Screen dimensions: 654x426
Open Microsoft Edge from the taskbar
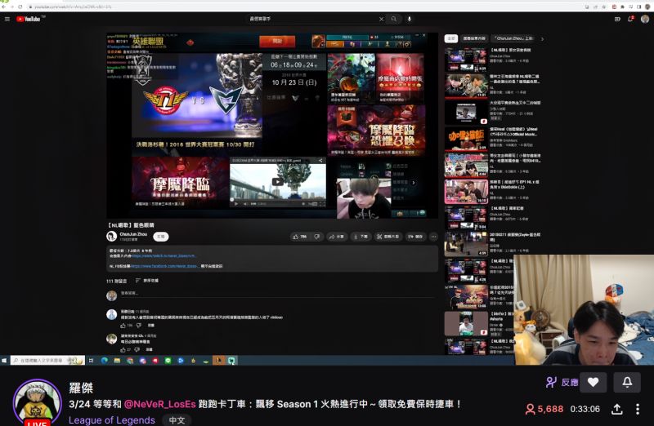point(105,360)
